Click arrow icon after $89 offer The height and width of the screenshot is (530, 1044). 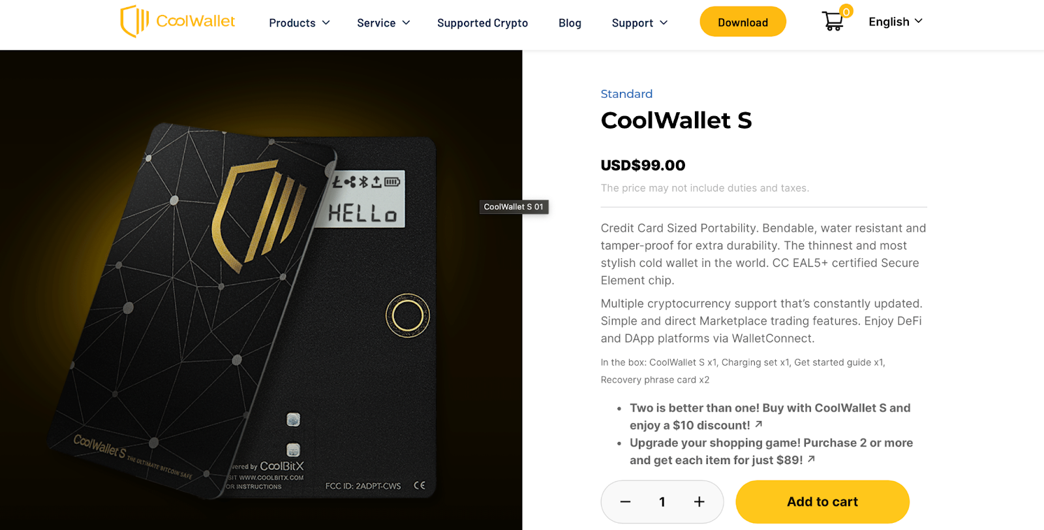pos(811,460)
